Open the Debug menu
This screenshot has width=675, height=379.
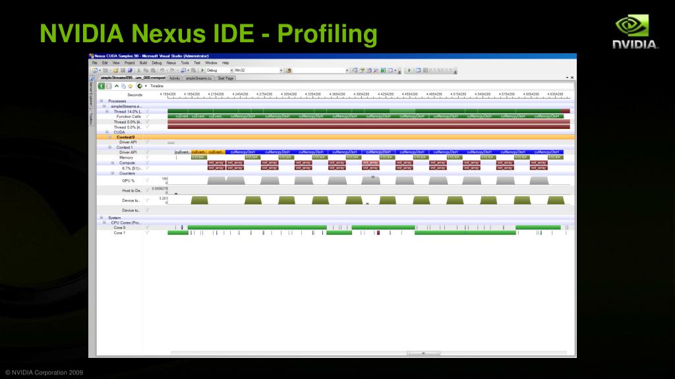(x=157, y=63)
